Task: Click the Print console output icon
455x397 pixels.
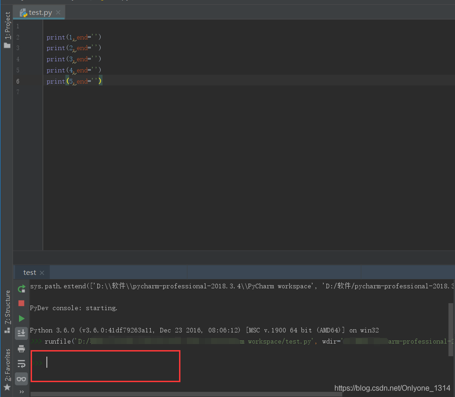Action: point(21,348)
